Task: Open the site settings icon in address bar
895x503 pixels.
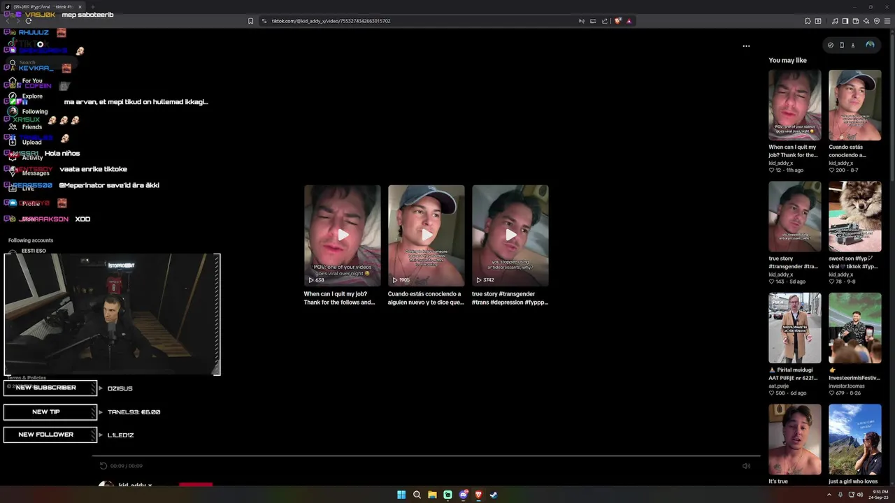Action: click(x=264, y=21)
